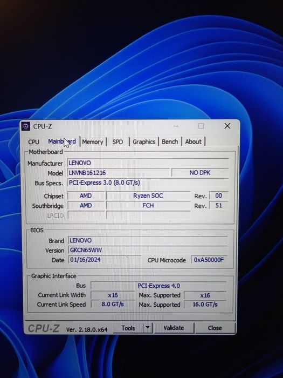
Task: Click Southbridge Rev. value 51
Action: pos(218,206)
